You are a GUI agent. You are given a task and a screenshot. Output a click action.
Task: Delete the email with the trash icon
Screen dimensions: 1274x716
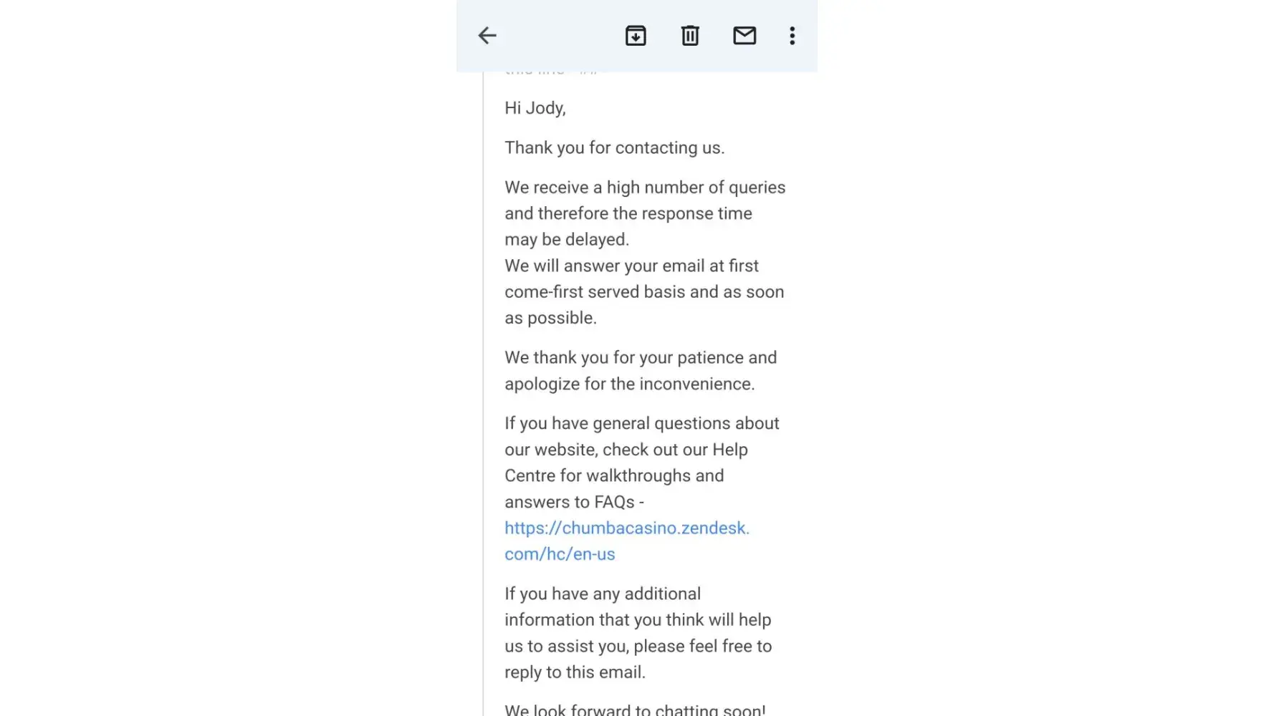tap(690, 36)
